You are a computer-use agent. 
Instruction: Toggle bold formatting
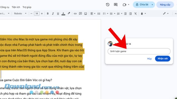click(48, 13)
